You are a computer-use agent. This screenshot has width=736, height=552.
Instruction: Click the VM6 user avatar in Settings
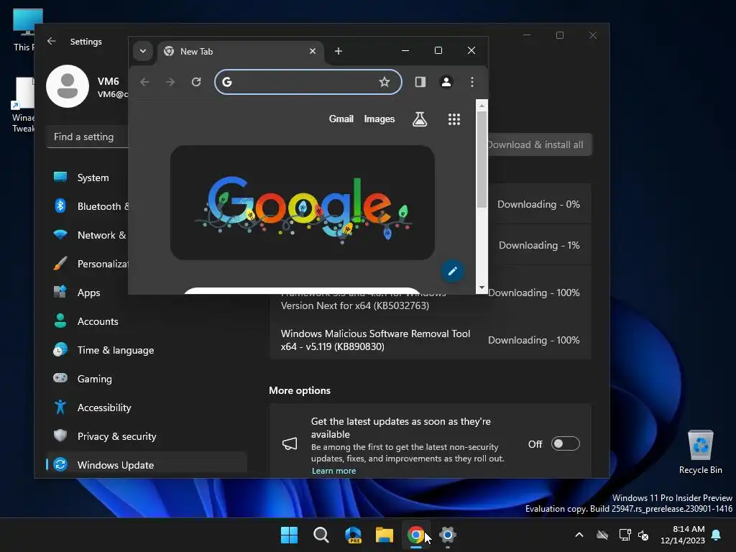(x=68, y=86)
